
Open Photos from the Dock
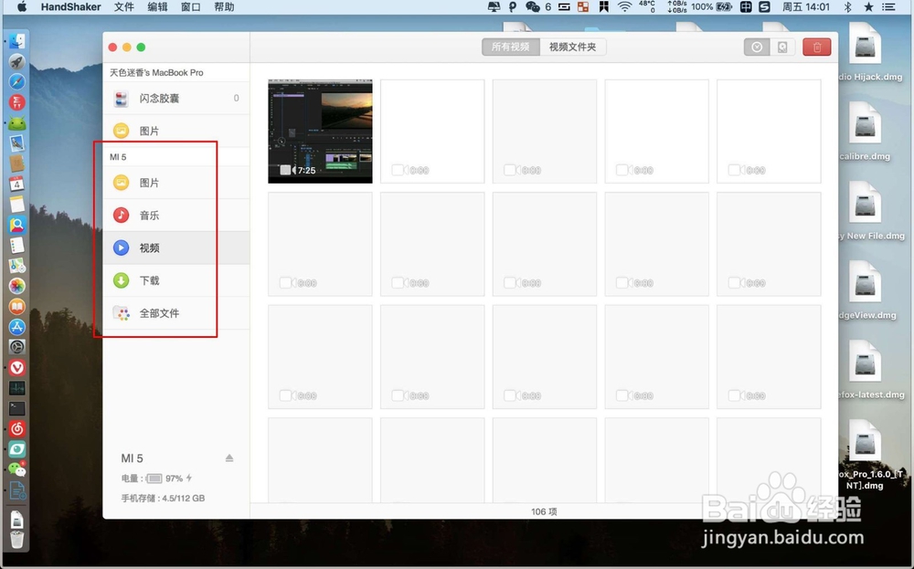coord(16,286)
